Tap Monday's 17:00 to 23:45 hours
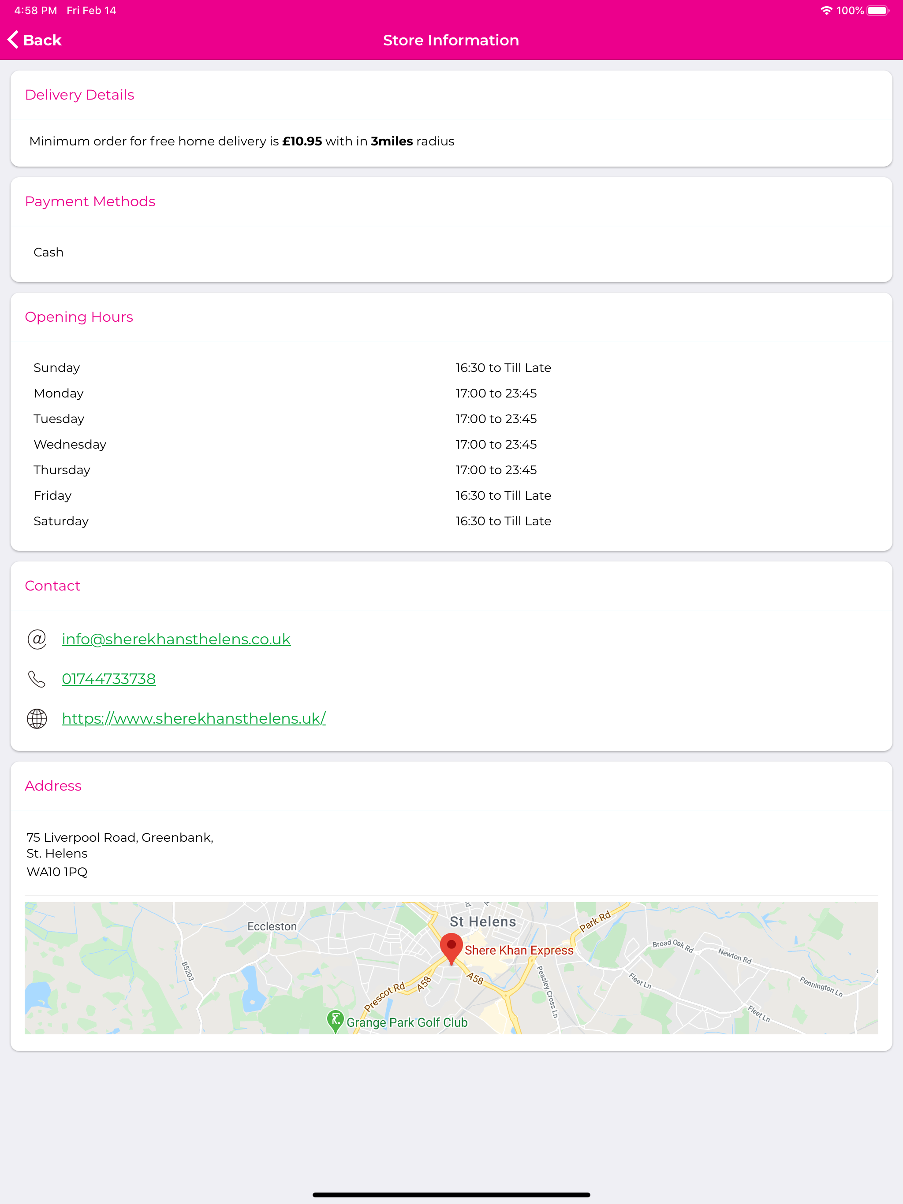The image size is (903, 1204). click(x=496, y=394)
